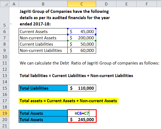Click the Jagriti Group description text
161x129 pixels.
tap(65, 17)
